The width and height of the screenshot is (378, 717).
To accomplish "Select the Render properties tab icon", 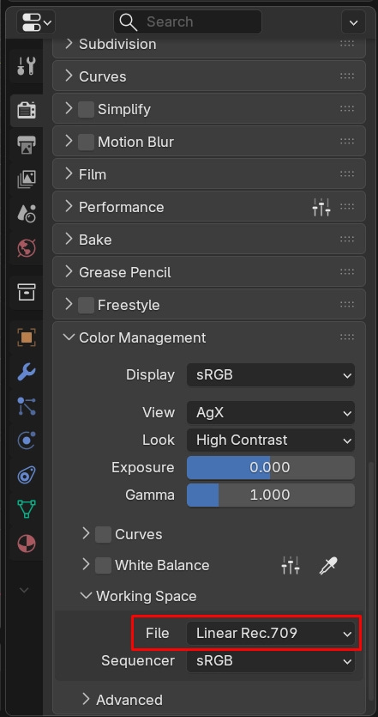I will click(27, 110).
